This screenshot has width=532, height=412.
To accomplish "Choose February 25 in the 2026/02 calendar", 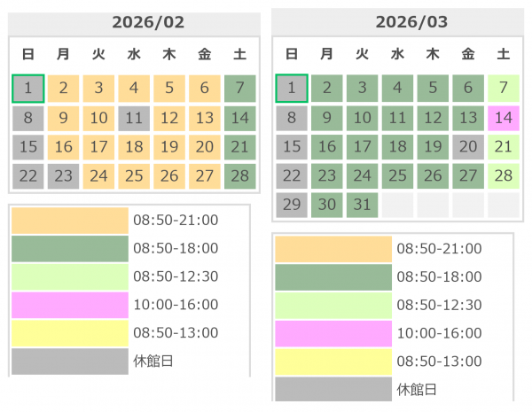I will click(134, 176).
